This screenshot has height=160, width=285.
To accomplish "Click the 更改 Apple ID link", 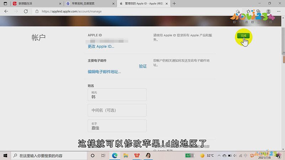I will [x=101, y=47].
